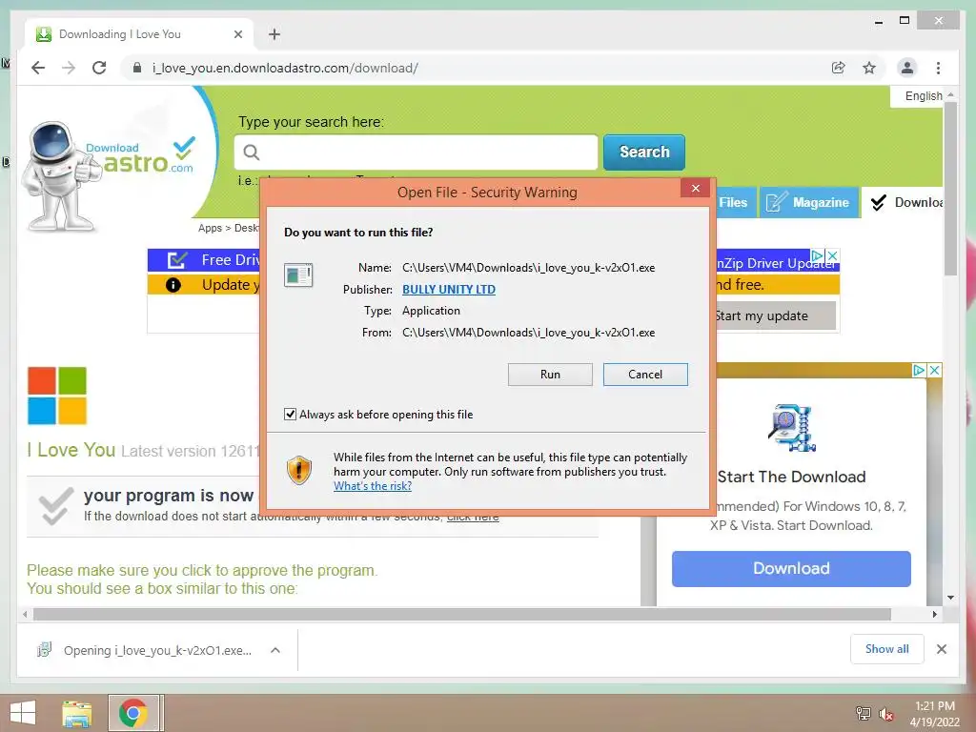This screenshot has height=732, width=976.
Task: Reload the page with the refresh icon
Action: (x=99, y=68)
